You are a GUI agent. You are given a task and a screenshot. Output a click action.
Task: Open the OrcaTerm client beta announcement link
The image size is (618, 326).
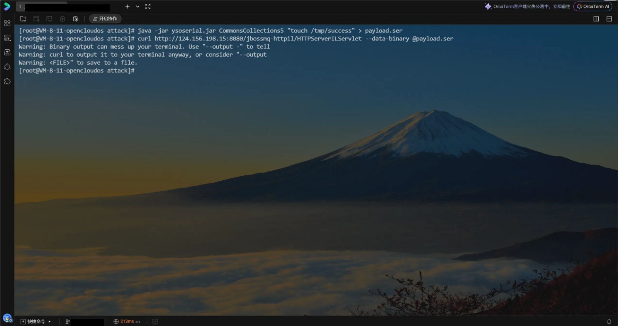[528, 7]
